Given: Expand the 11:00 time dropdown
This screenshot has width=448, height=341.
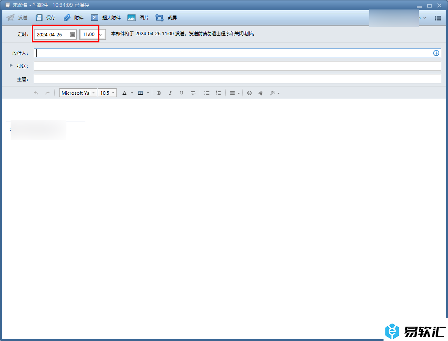Looking at the screenshot, I should [100, 35].
